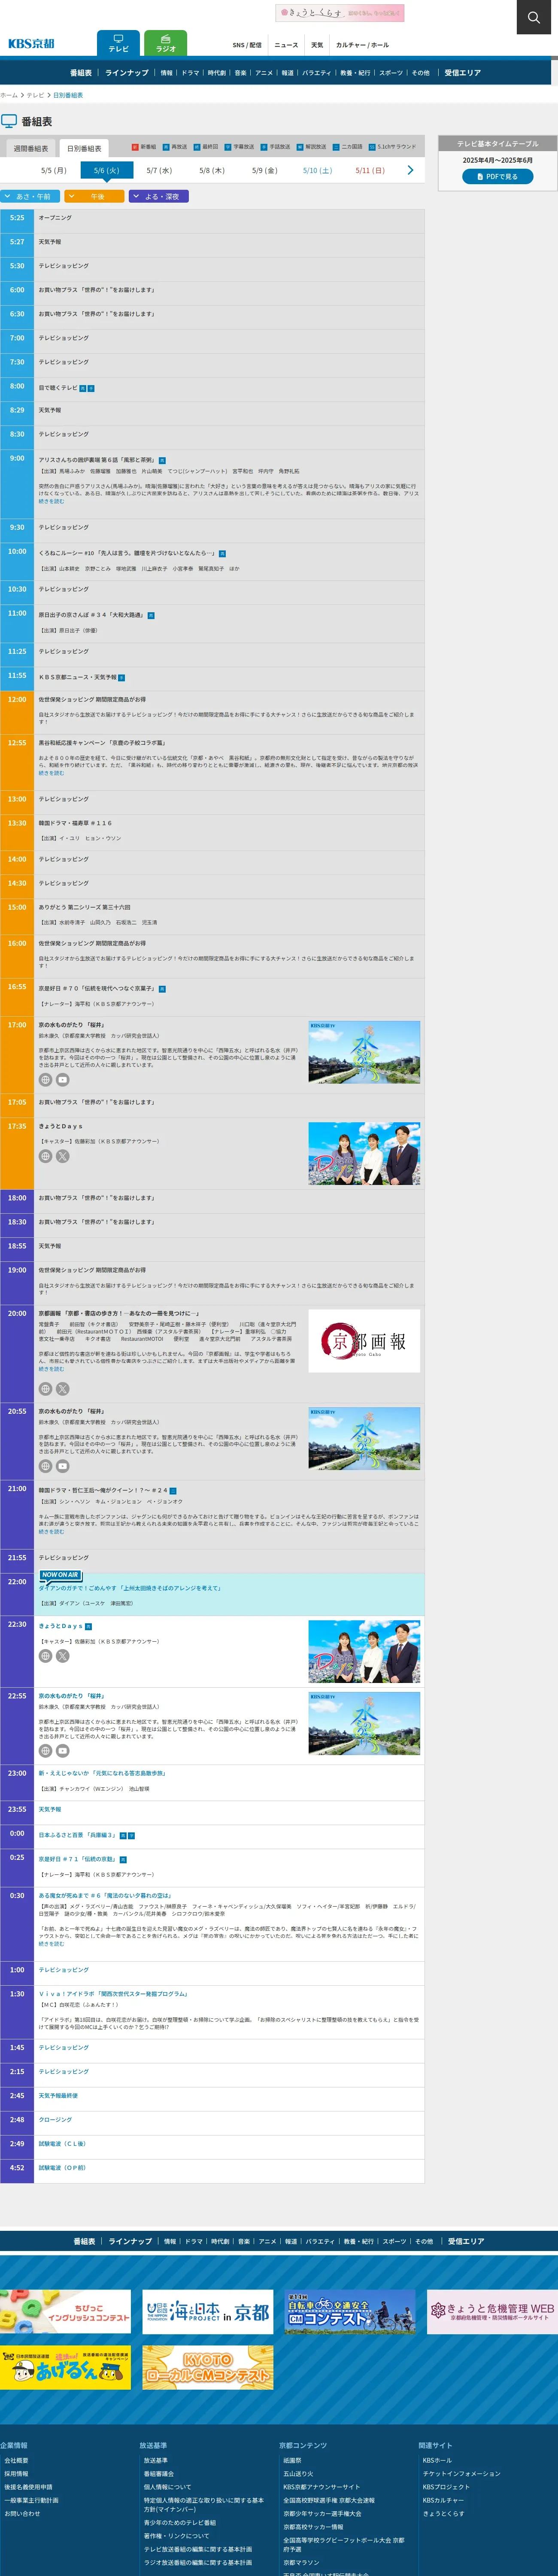The width and height of the screenshot is (558, 2576).
Task: Open きょうと危機管理WEB banner
Action: click(x=492, y=2312)
